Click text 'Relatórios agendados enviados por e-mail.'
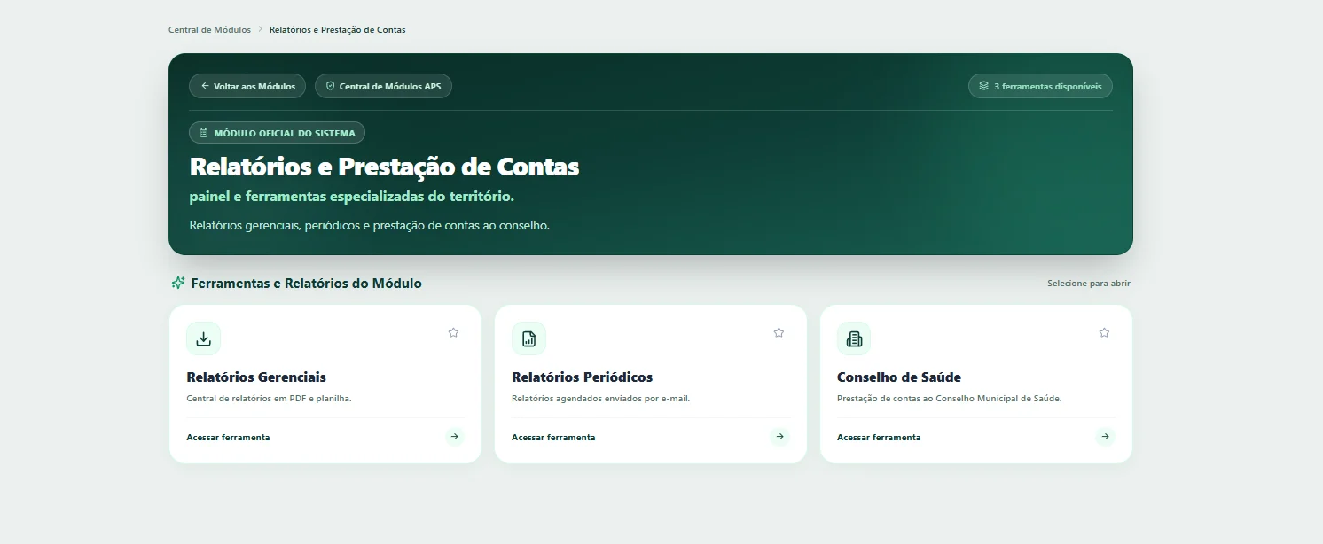 tap(600, 399)
